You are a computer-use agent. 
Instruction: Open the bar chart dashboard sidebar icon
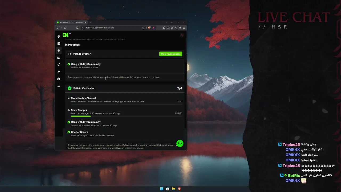(59, 43)
